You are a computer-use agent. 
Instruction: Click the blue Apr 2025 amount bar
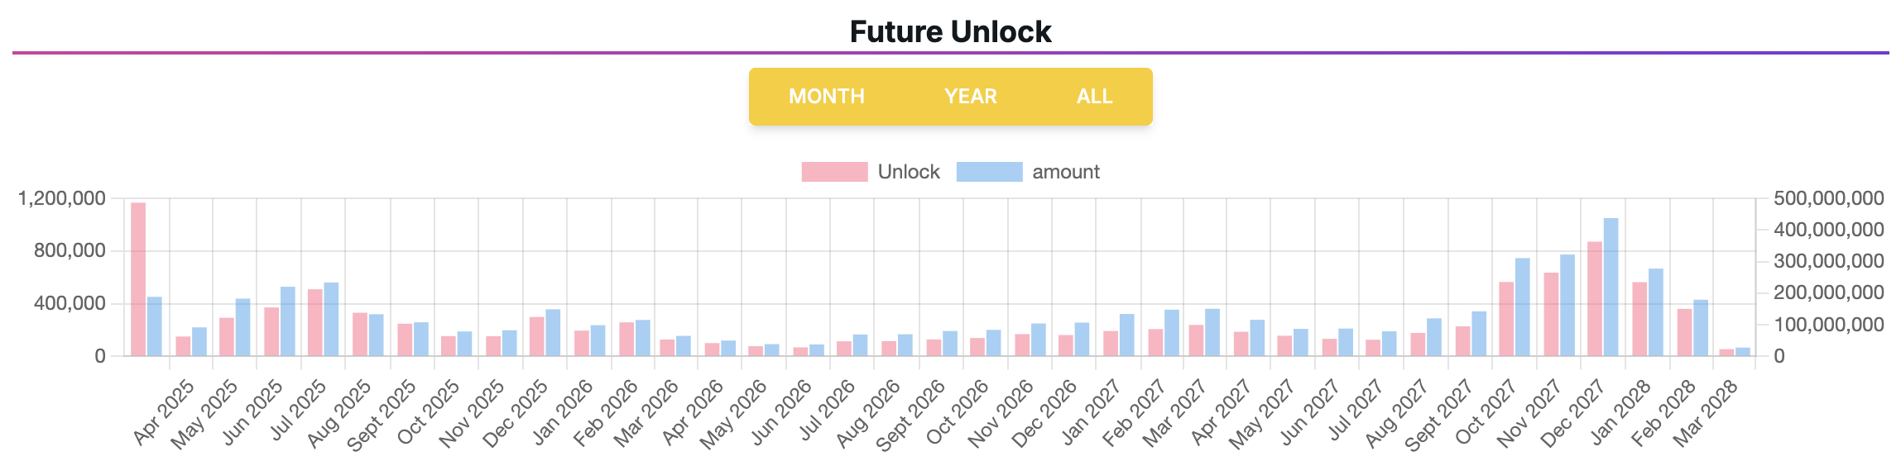[155, 327]
